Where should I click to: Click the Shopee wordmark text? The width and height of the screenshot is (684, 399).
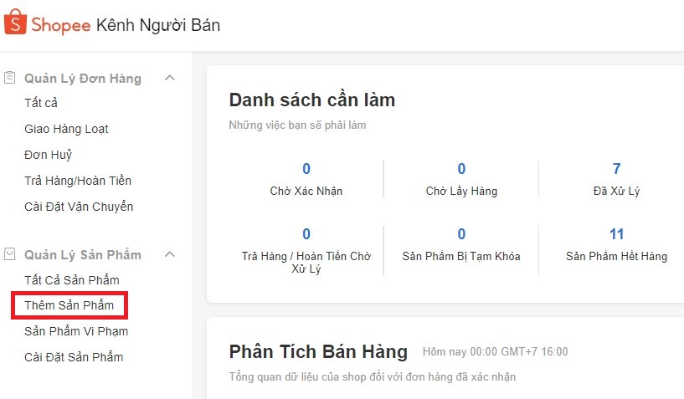61,25
